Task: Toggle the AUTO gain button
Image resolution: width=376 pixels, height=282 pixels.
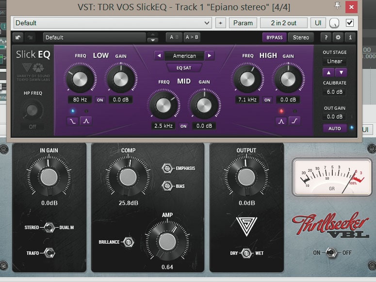Action: pyautogui.click(x=334, y=129)
